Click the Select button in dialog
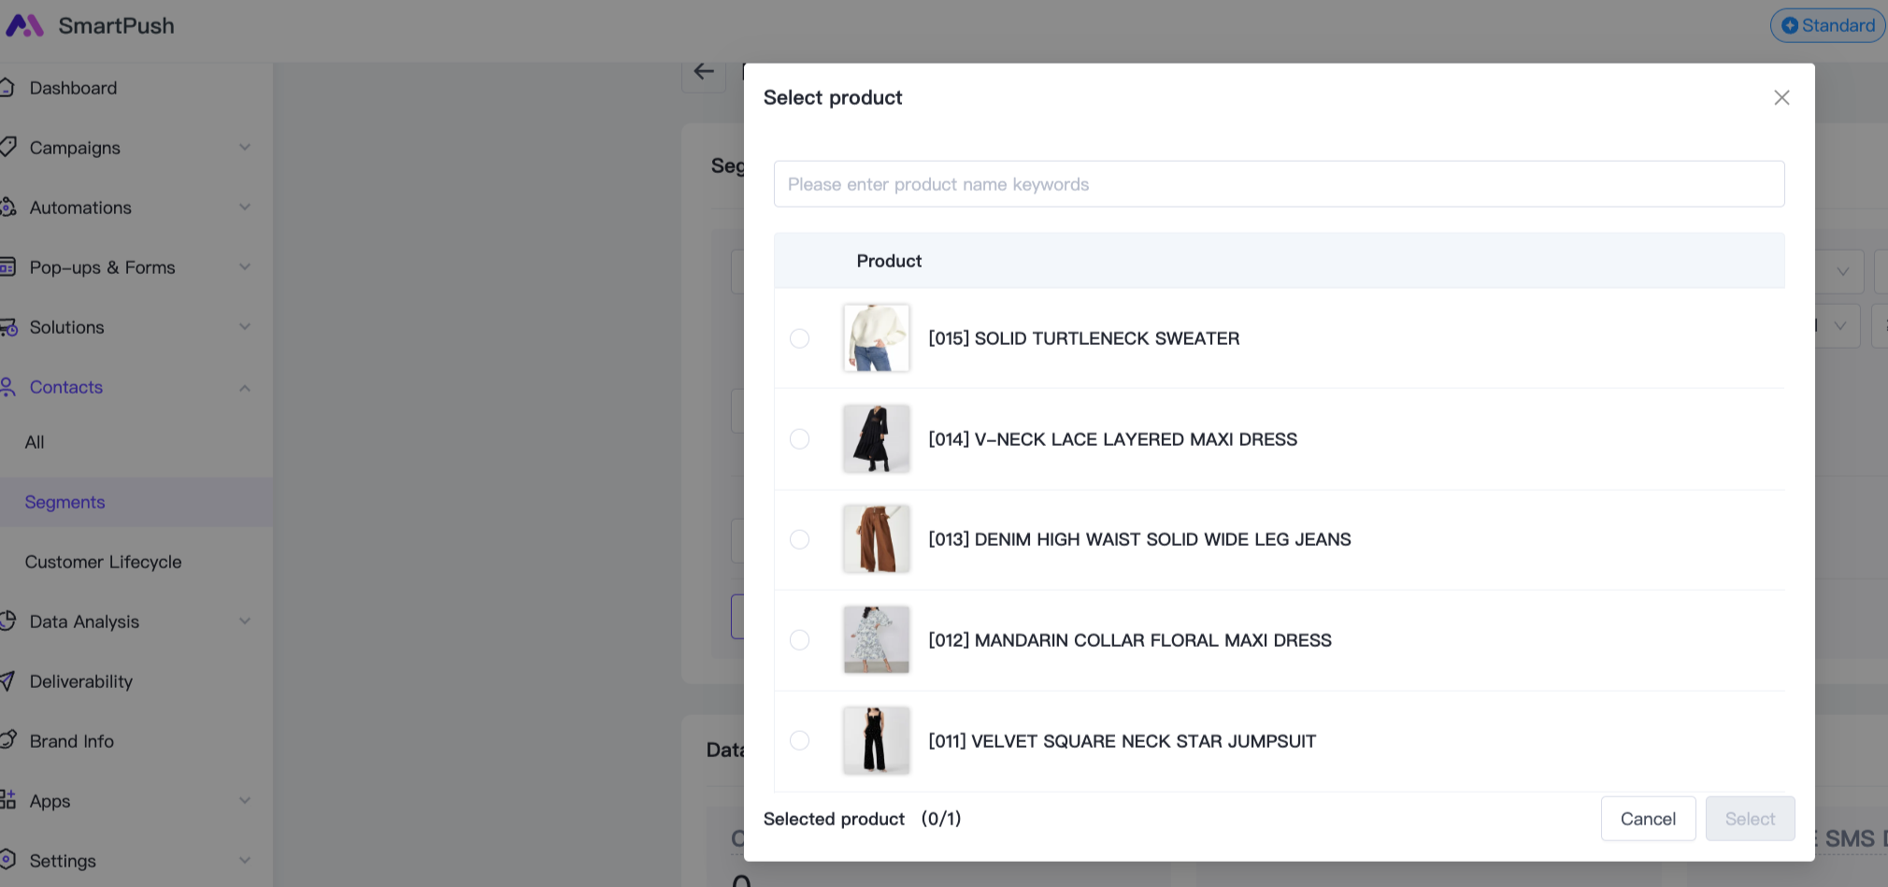The height and width of the screenshot is (887, 1888). pyautogui.click(x=1750, y=819)
